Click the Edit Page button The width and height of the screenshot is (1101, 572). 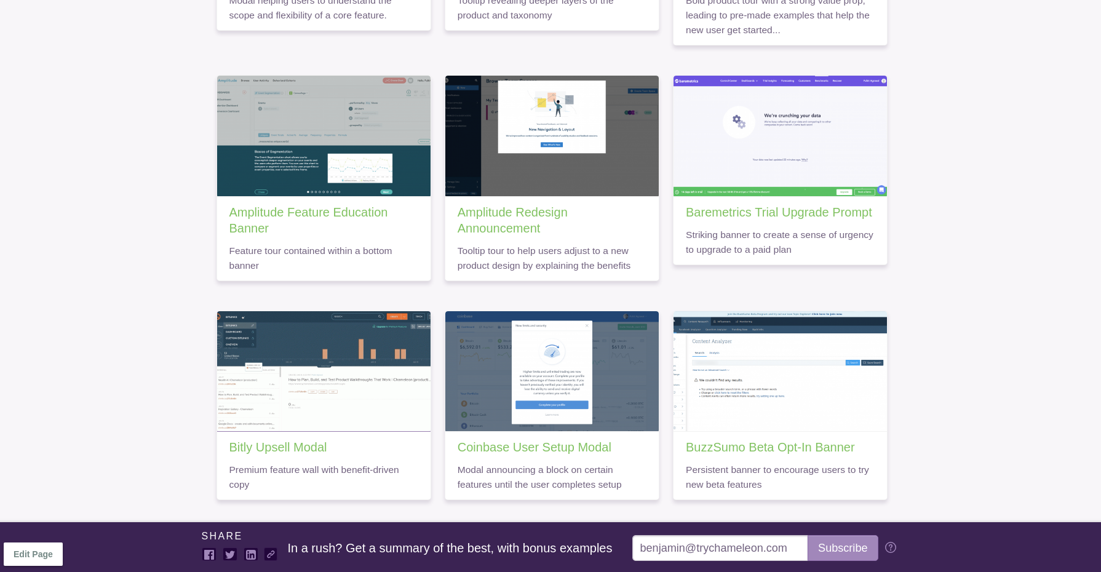click(x=33, y=554)
